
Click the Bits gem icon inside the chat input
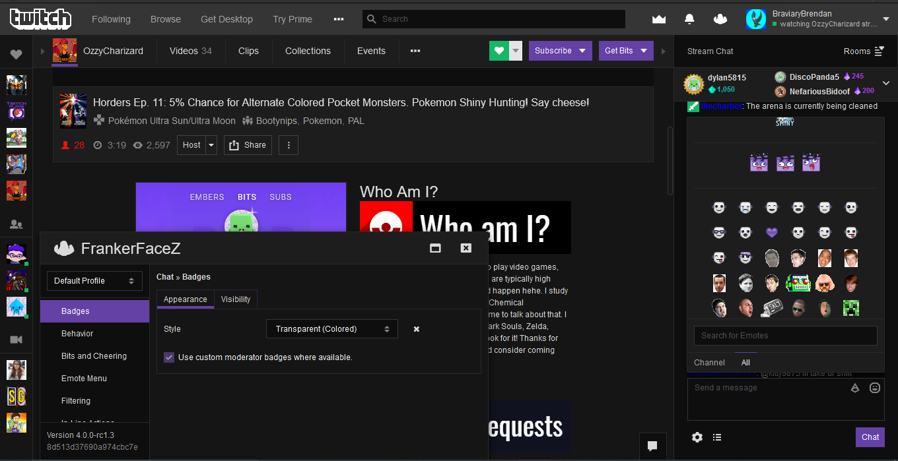point(855,388)
